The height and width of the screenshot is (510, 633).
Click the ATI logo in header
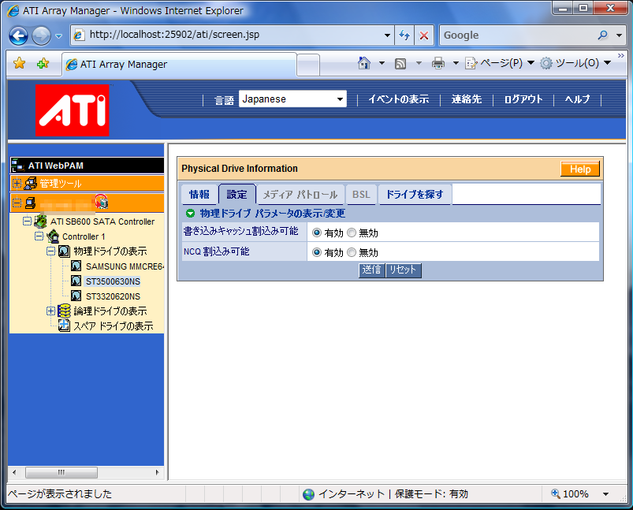[x=73, y=110]
